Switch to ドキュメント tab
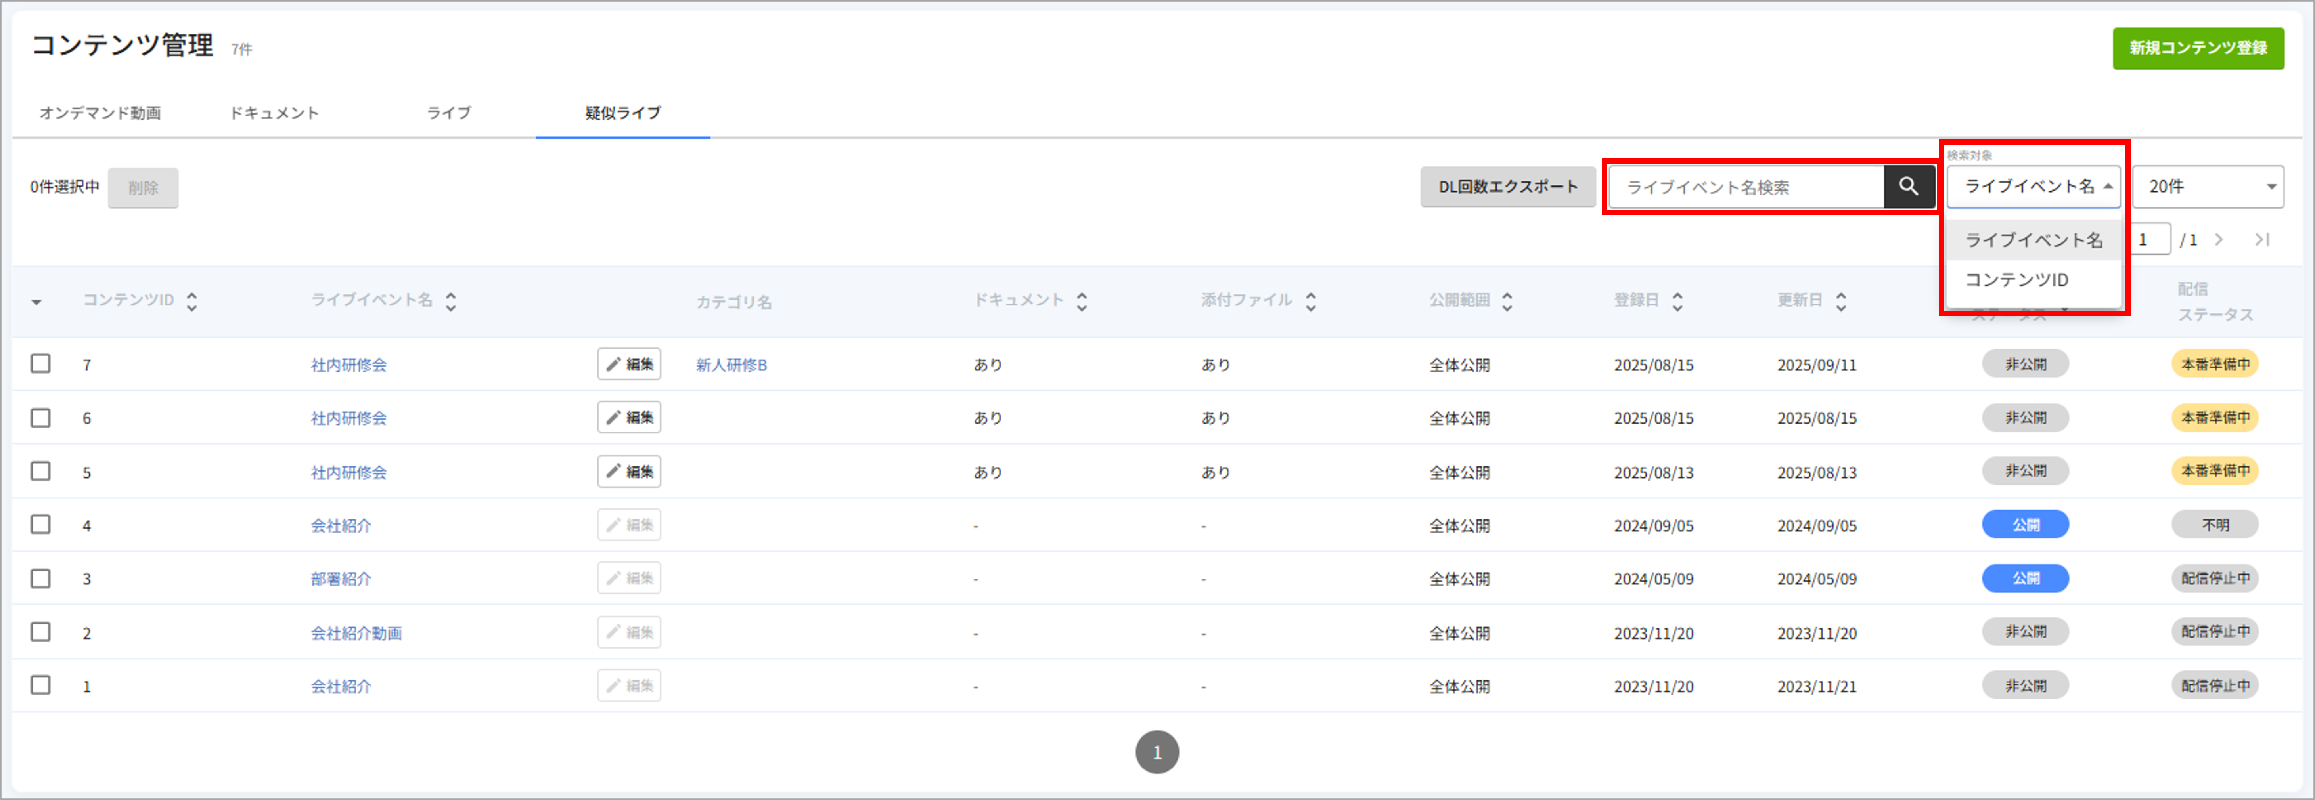The width and height of the screenshot is (2315, 800). [274, 113]
